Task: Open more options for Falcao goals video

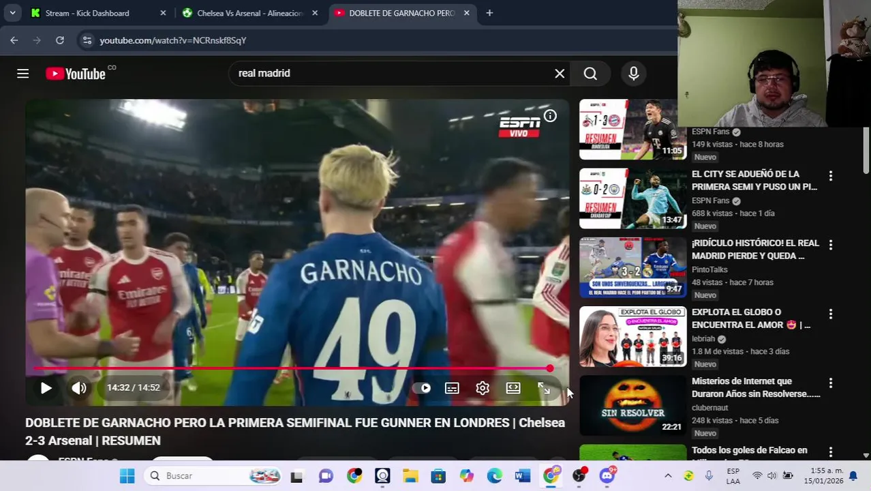Action: click(x=830, y=452)
